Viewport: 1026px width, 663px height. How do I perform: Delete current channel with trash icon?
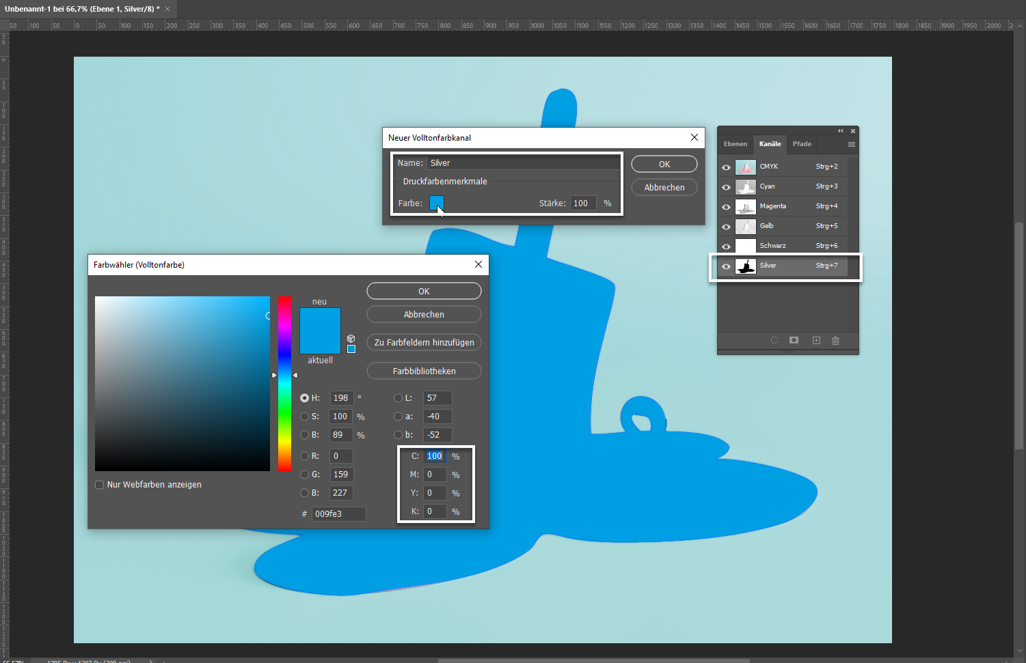pyautogui.click(x=835, y=340)
